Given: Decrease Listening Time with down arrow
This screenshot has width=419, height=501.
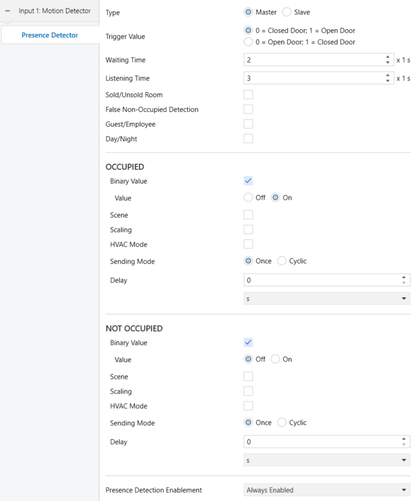Looking at the screenshot, I should click(x=387, y=81).
